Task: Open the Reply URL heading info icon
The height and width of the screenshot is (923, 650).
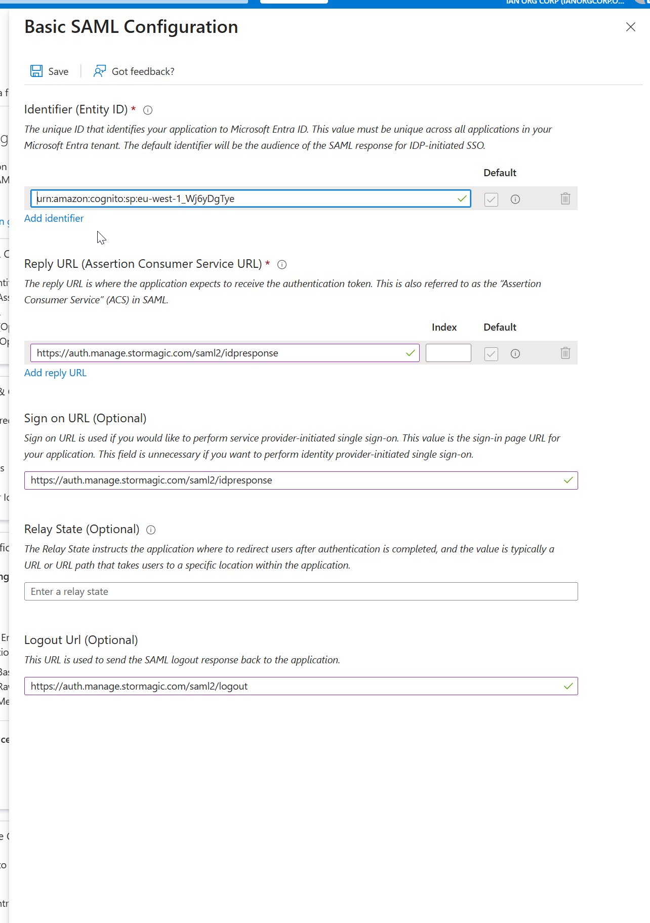Action: [x=282, y=264]
